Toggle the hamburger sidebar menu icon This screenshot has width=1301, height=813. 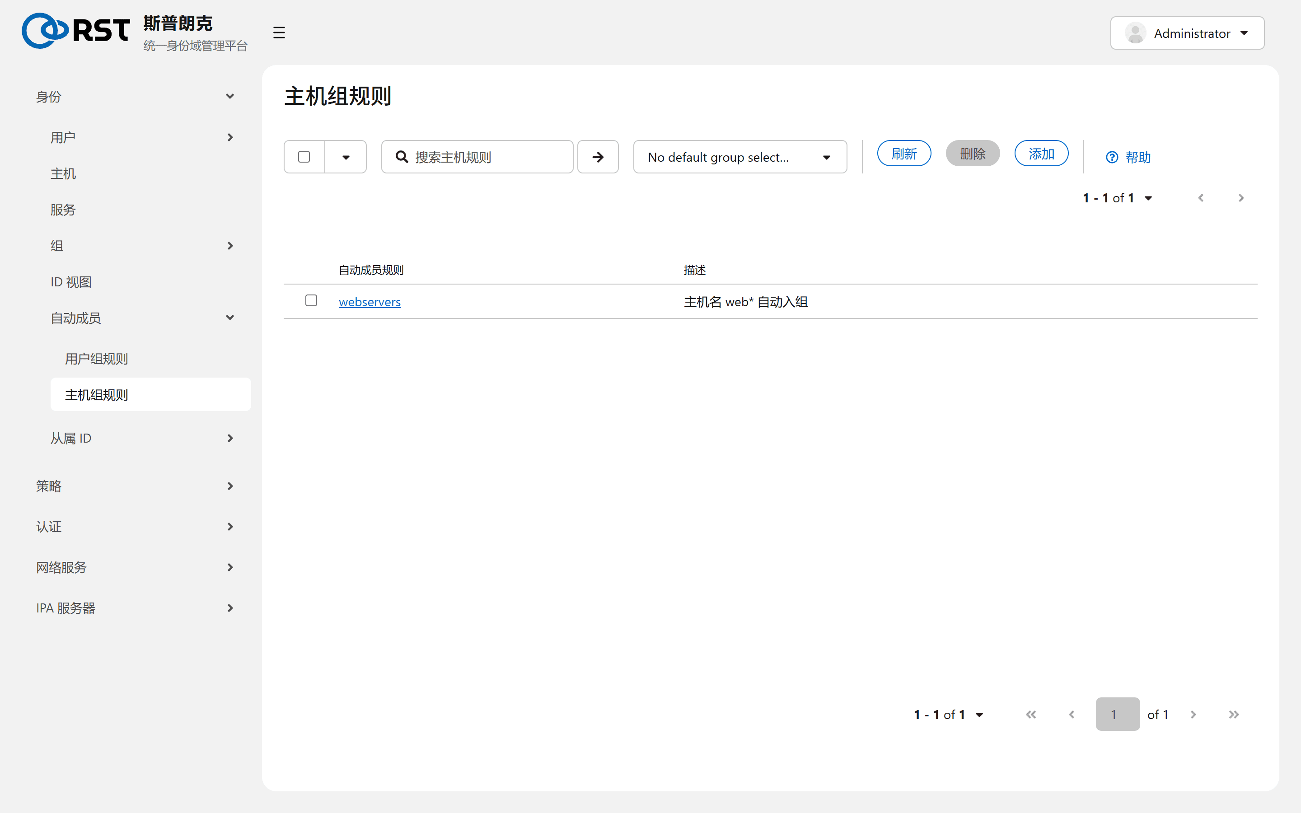coord(278,33)
